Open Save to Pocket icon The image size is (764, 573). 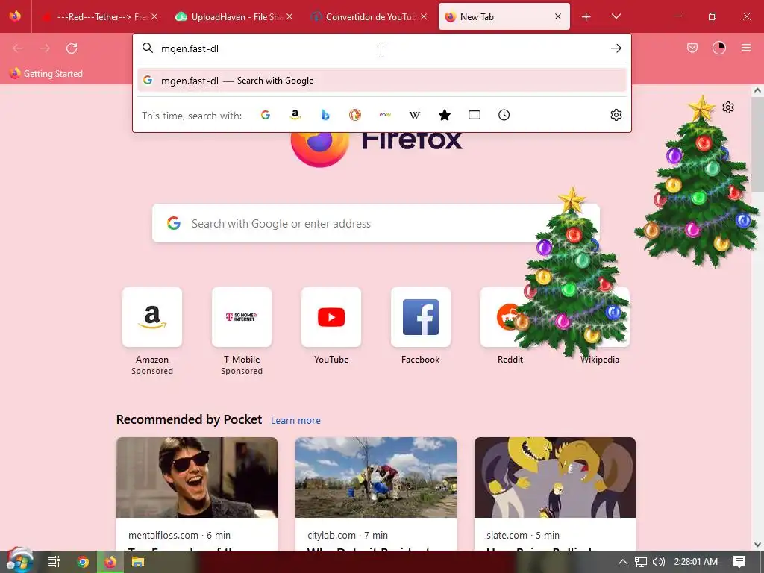pyautogui.click(x=692, y=48)
